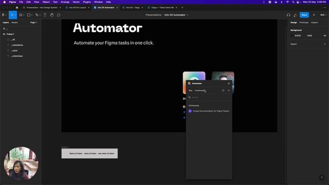The width and height of the screenshot is (329, 185).
Task: Select the Move tool
Action: pos(12,15)
